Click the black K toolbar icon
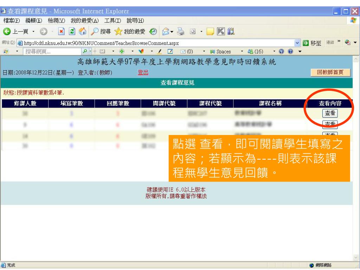360x270 pixels. [221, 31]
